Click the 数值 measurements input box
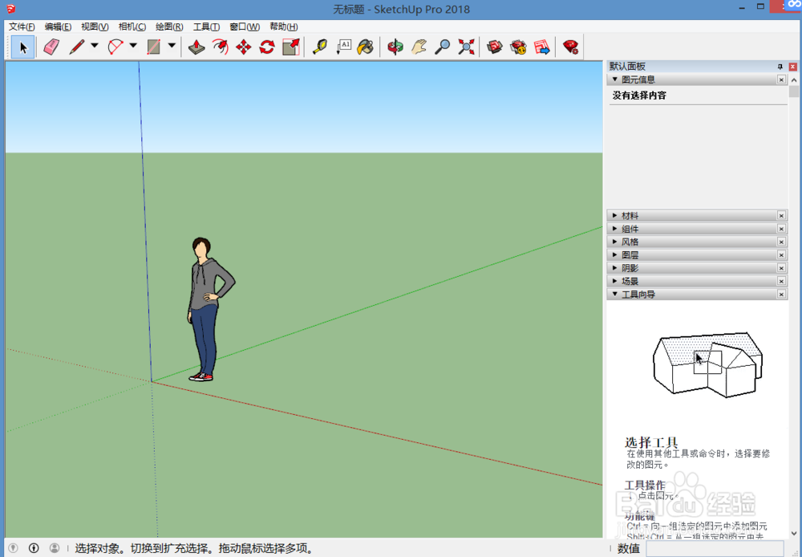 [x=715, y=548]
